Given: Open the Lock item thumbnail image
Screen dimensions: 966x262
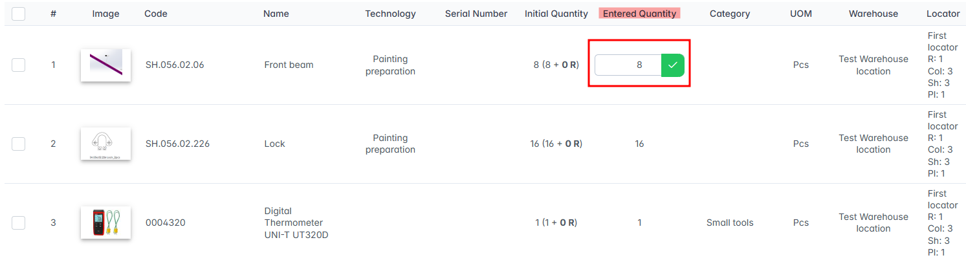Looking at the screenshot, I should tap(105, 144).
